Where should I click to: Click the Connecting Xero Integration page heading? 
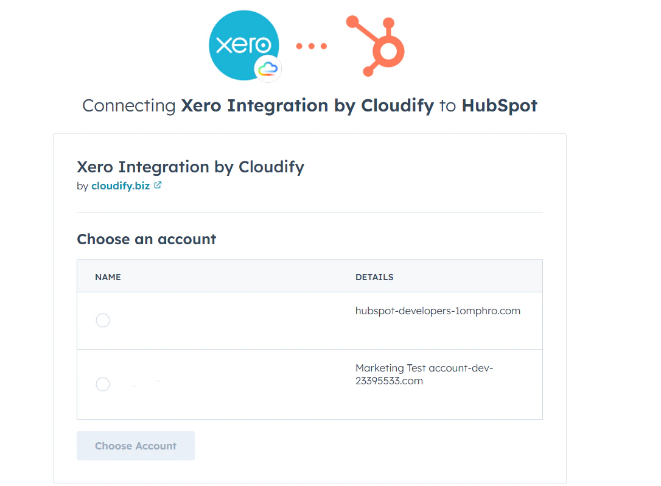pyautogui.click(x=310, y=105)
